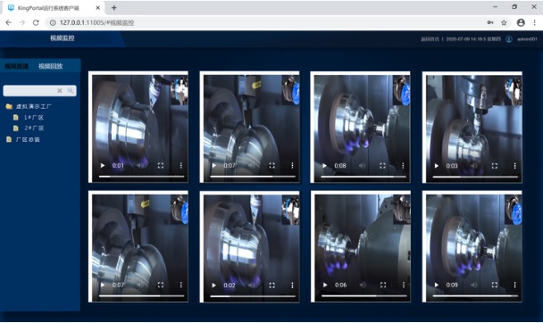Seek on the 0:02 video progress bar

tap(253, 296)
